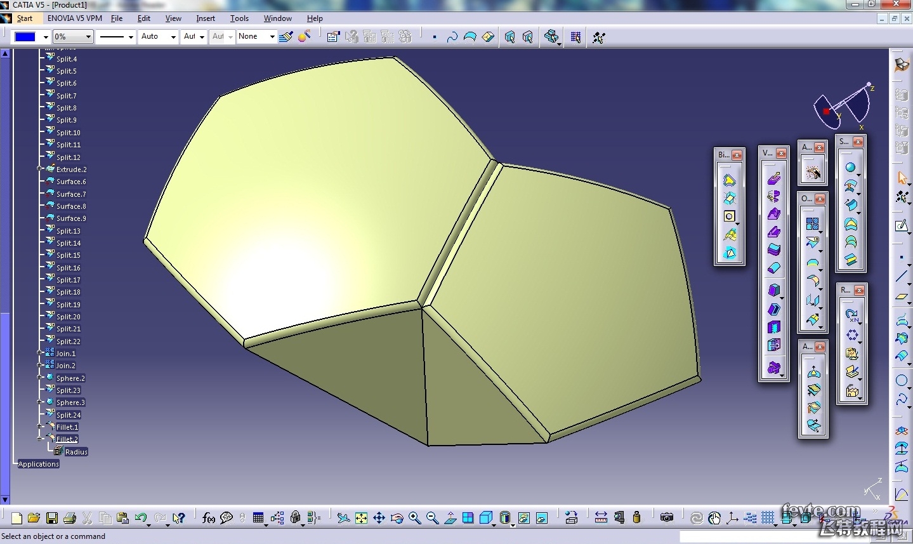Image resolution: width=913 pixels, height=544 pixels.
Task: Open the File menu
Action: (x=117, y=18)
